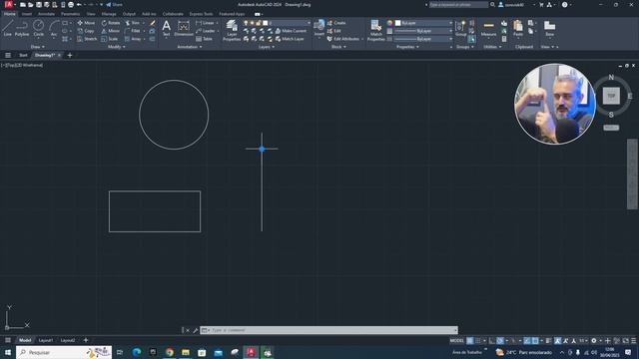The width and height of the screenshot is (639, 359).
Task: Toggle grid display in status bar
Action: (470, 341)
